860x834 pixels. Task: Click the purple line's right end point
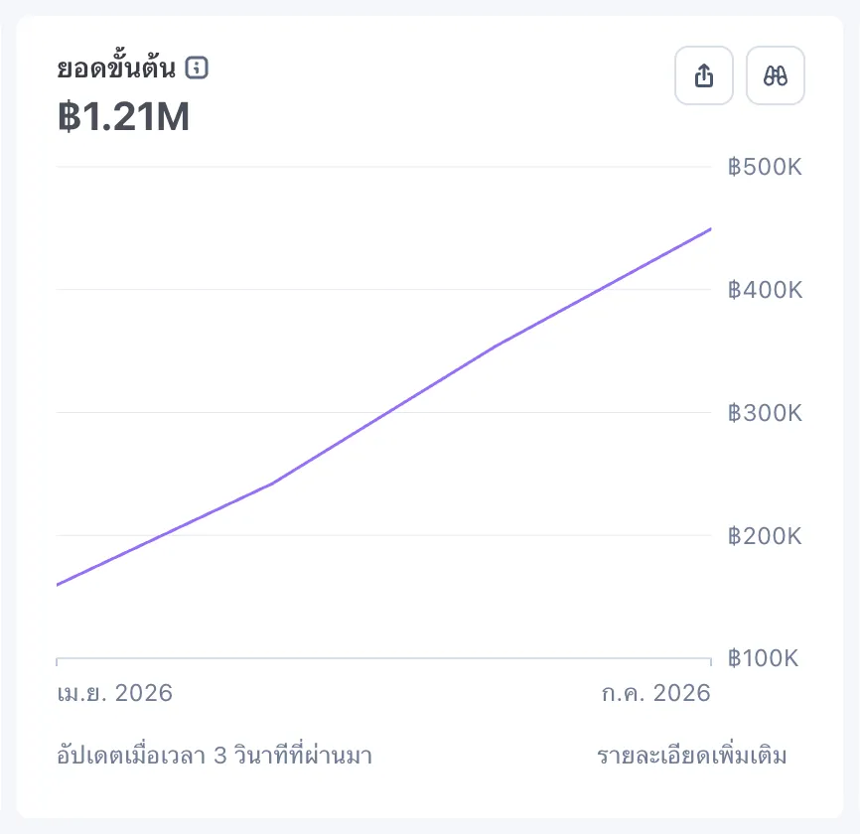(x=711, y=229)
